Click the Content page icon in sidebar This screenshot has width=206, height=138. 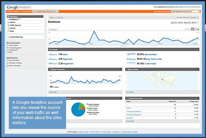(x=8, y=28)
